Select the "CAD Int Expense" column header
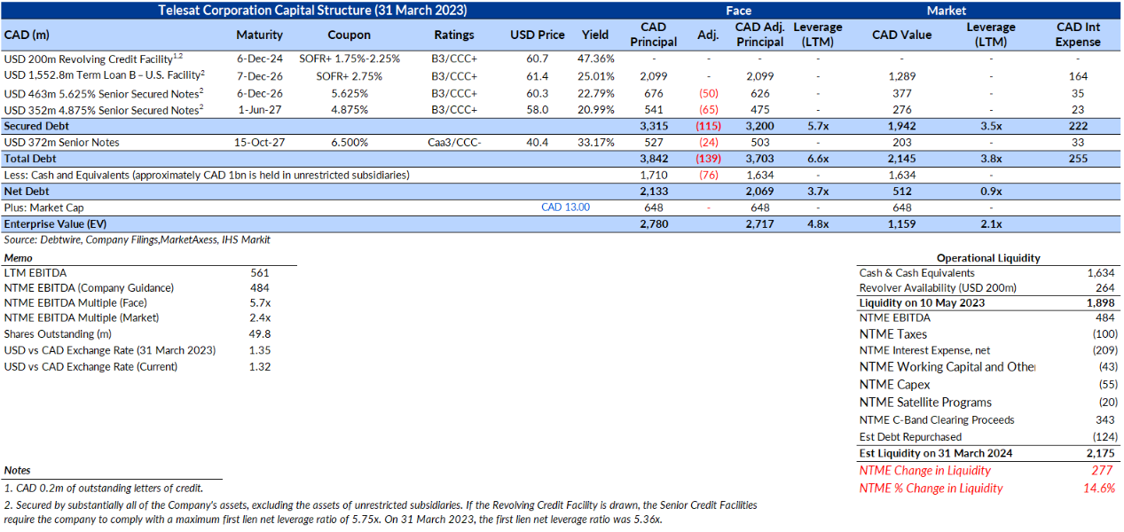Viewport: 1124px width, 532px height. pyautogui.click(x=1079, y=35)
